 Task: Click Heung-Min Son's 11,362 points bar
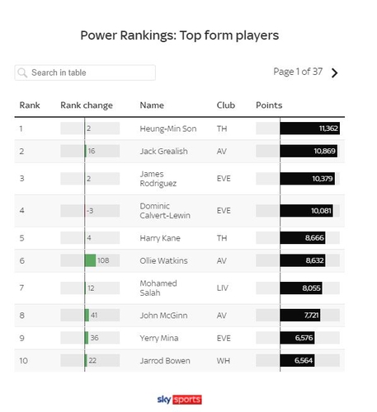[x=310, y=129]
